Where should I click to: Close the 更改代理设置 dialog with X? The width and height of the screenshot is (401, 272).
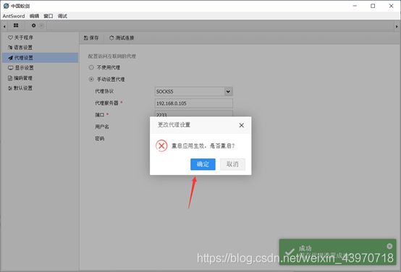pos(242,125)
